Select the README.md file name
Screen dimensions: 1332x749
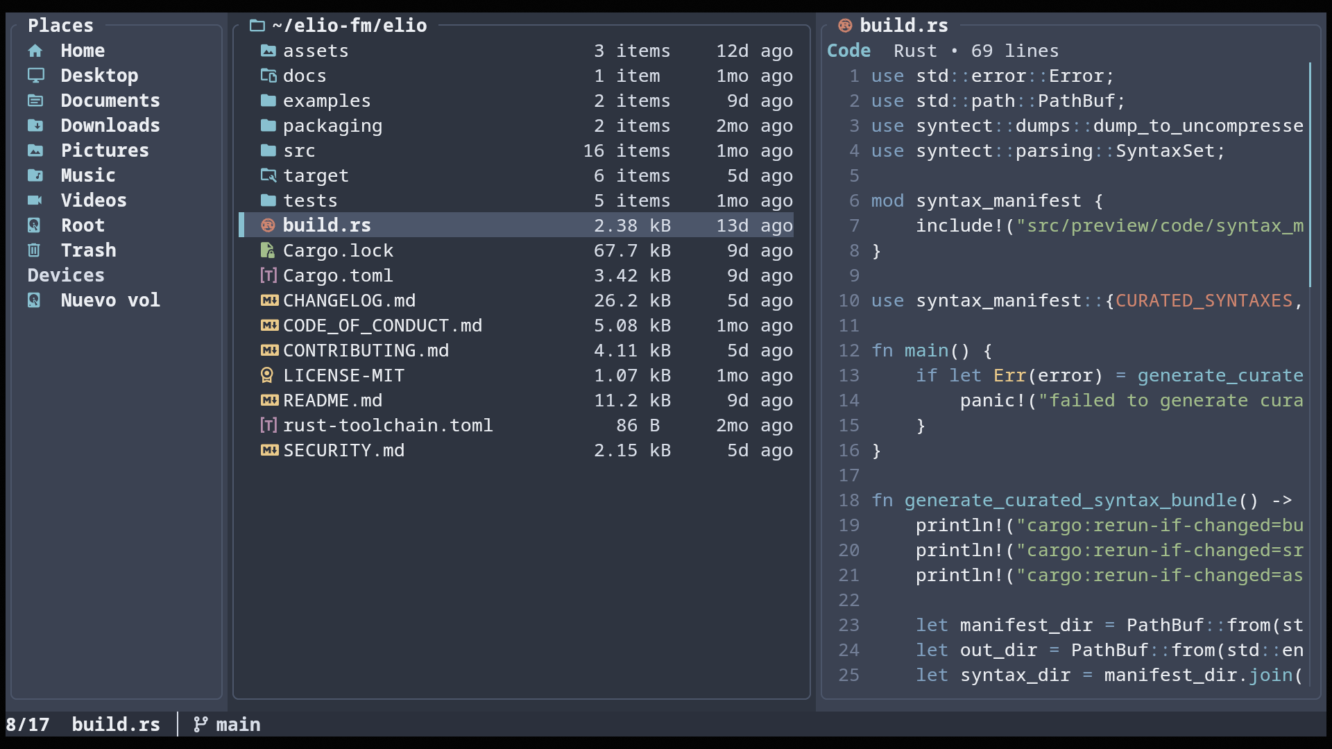pyautogui.click(x=332, y=400)
